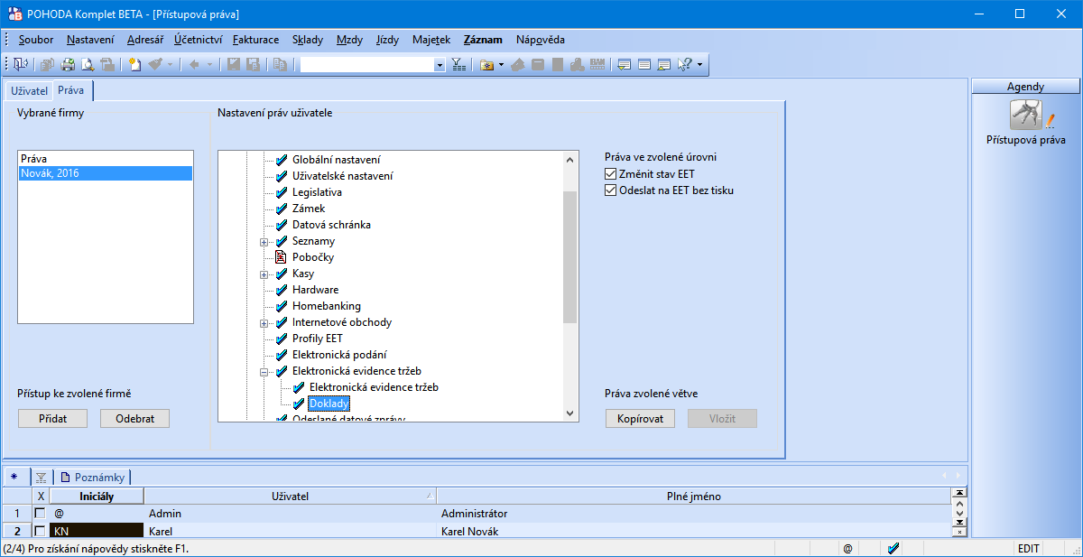1083x557 pixels.
Task: Click the checkmark brush toolbar icon
Action: pyautogui.click(x=155, y=65)
